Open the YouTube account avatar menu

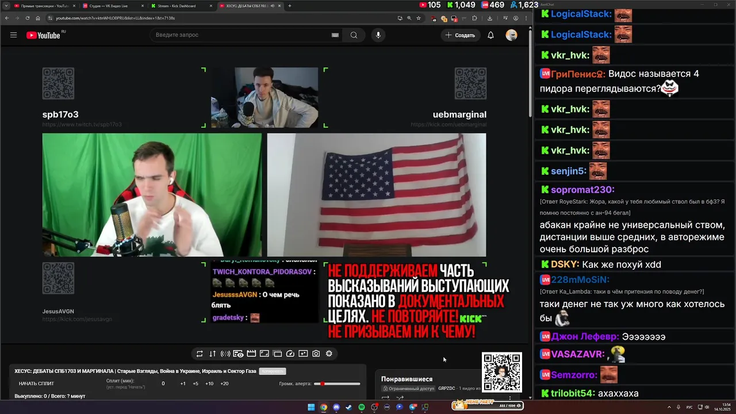click(511, 35)
